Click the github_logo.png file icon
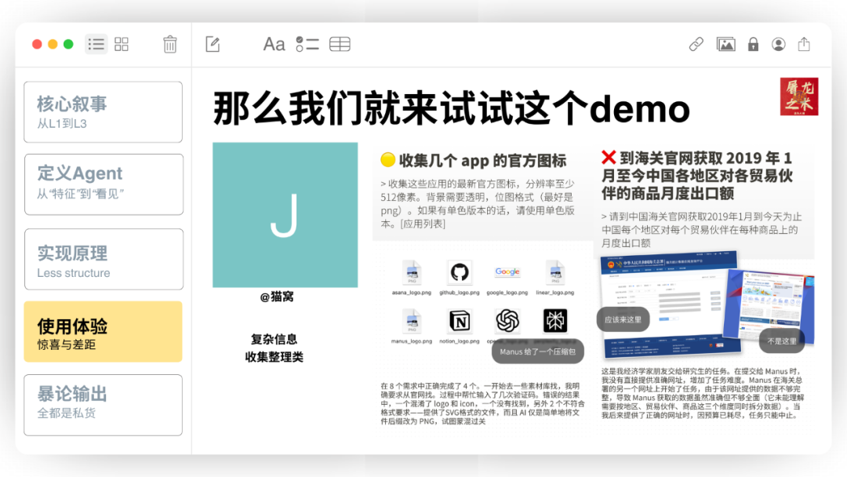The image size is (847, 477). (460, 272)
